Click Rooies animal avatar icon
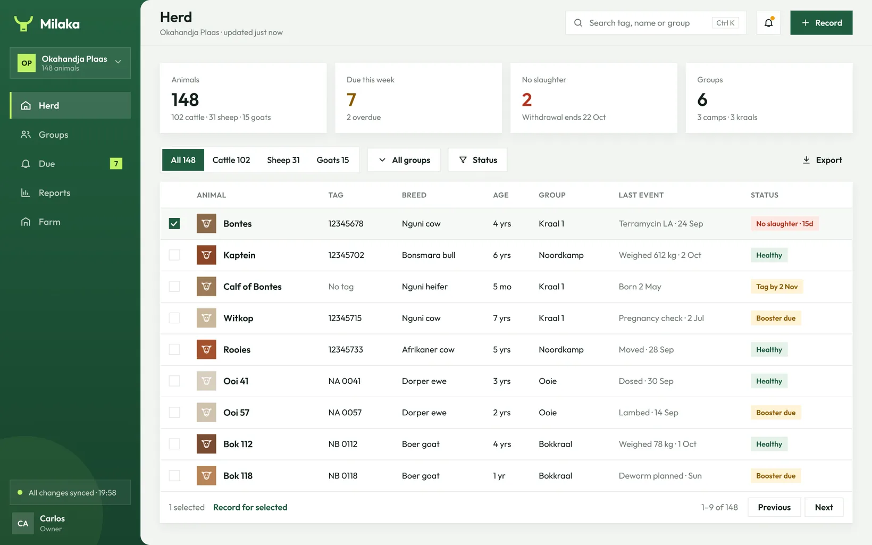The image size is (872, 545). 206,349
